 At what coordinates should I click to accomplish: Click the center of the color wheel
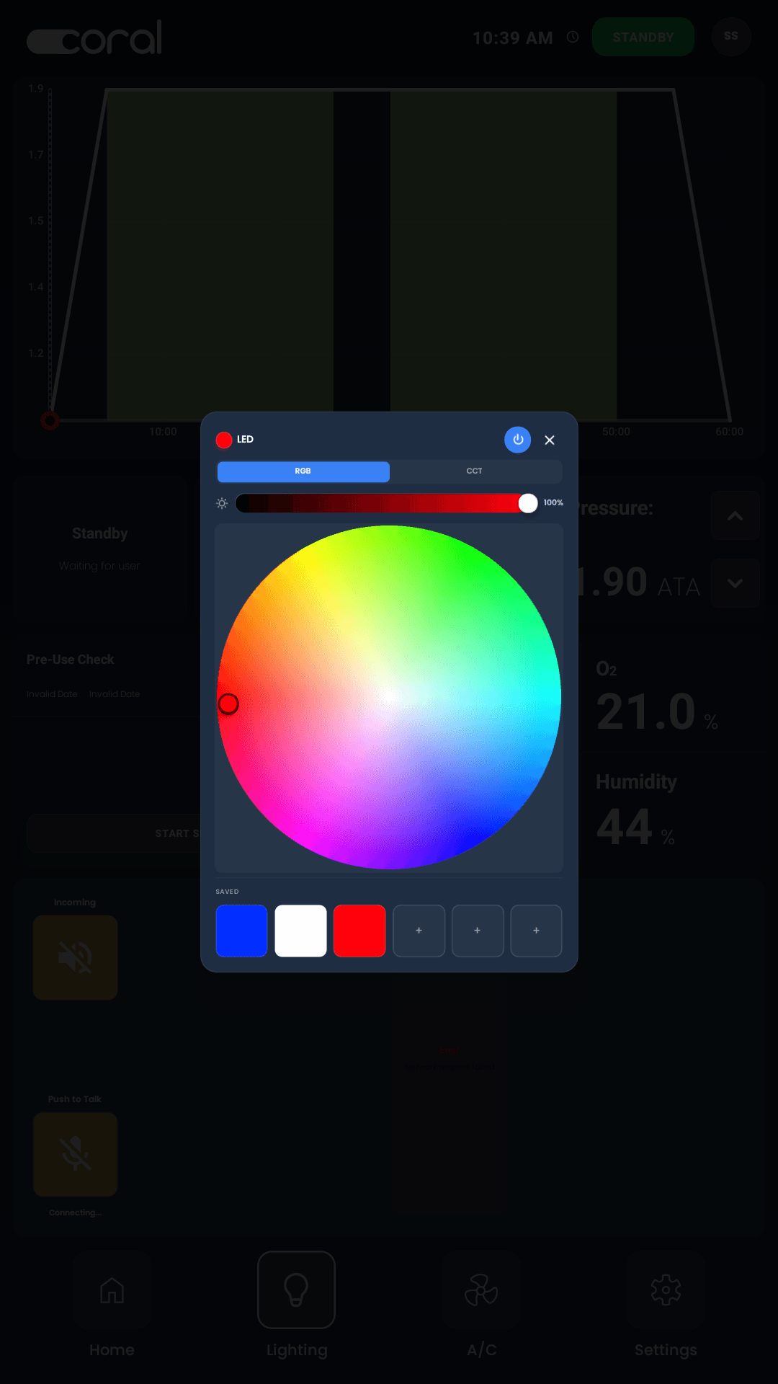click(x=389, y=697)
